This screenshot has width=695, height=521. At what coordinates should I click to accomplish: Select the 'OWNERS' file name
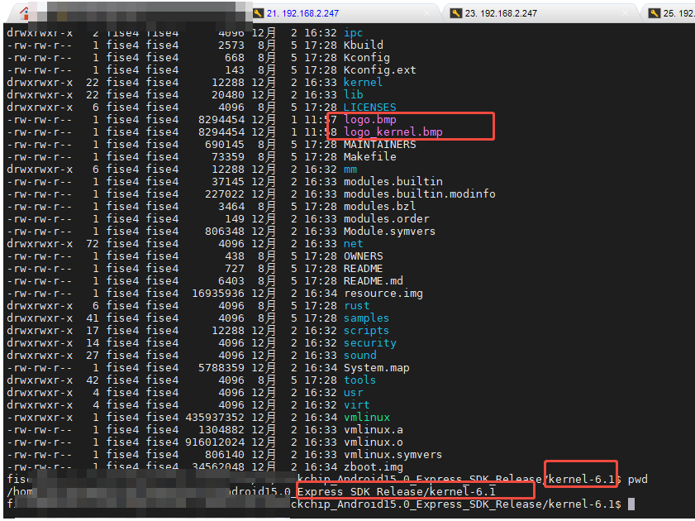click(363, 256)
